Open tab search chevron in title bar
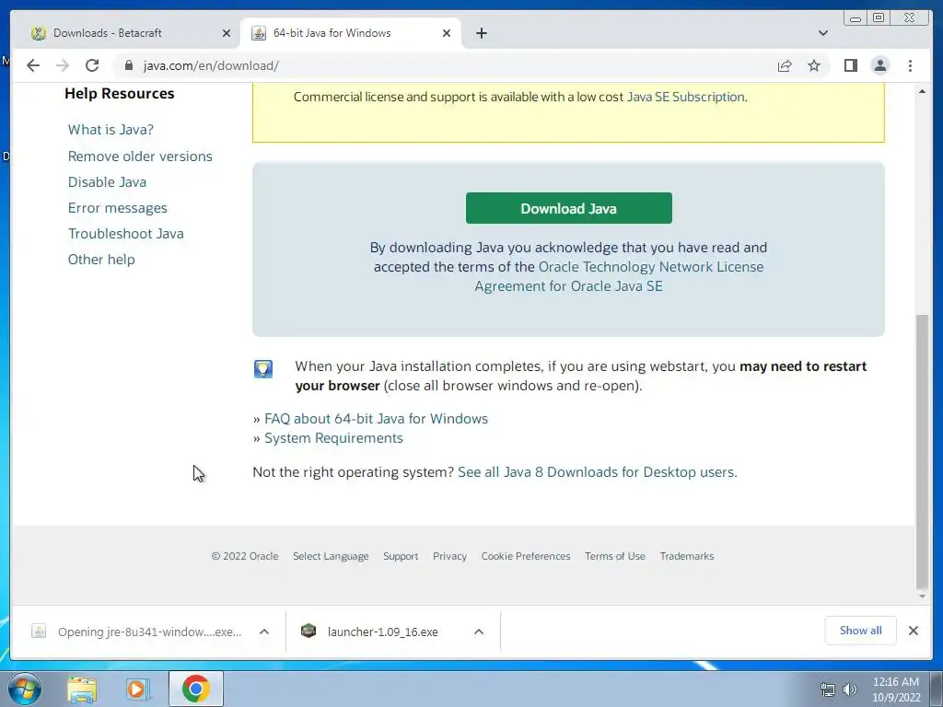943x707 pixels. coord(823,33)
